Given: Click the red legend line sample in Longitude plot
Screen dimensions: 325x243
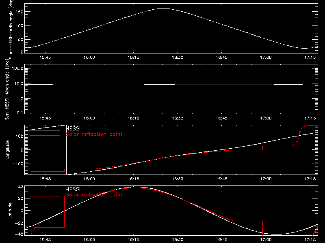Looking at the screenshot, I should coord(45,136).
